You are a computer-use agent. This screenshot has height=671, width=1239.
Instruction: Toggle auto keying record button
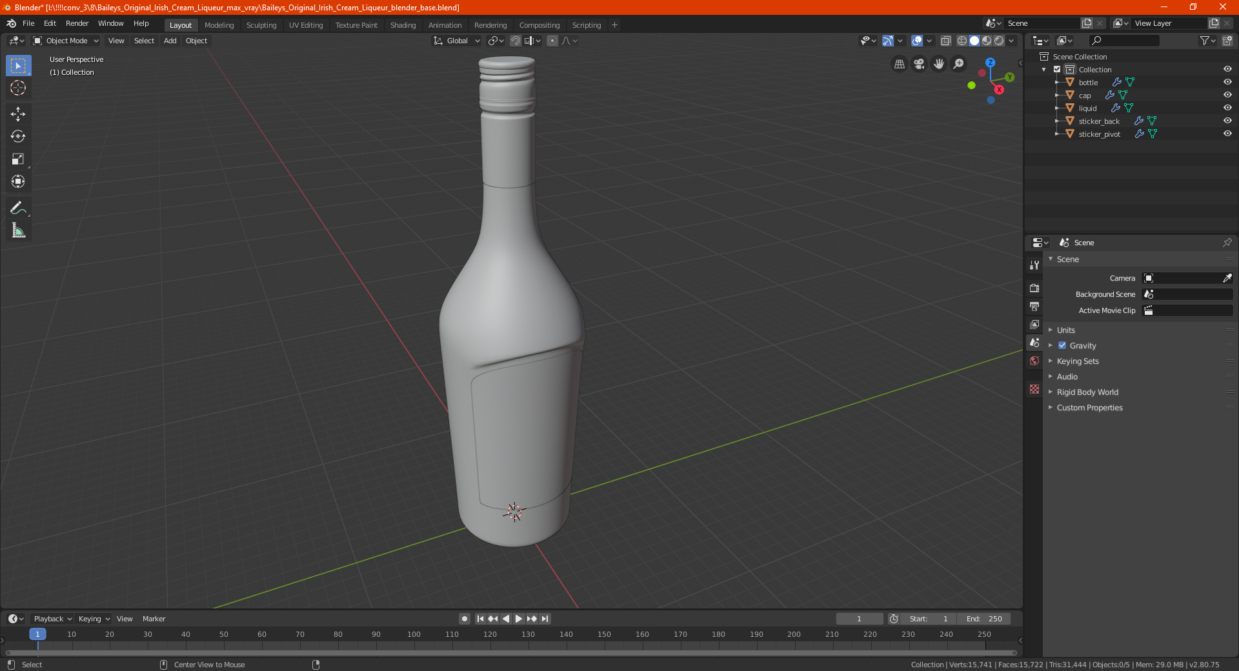pos(464,619)
